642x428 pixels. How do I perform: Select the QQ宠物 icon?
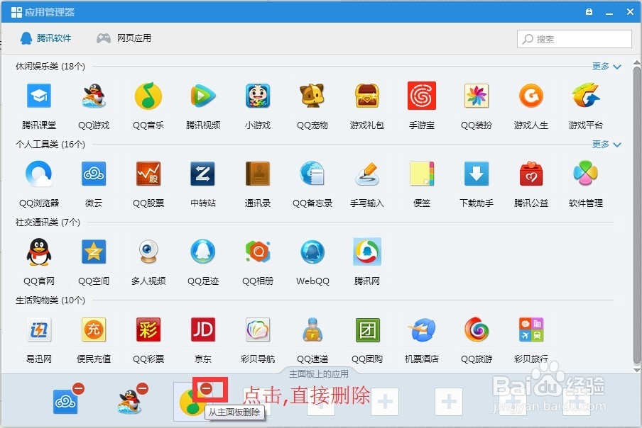click(312, 96)
